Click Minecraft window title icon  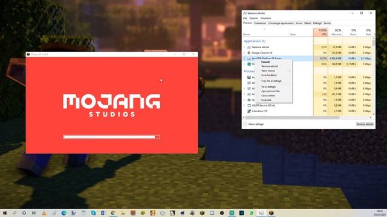click(x=28, y=54)
